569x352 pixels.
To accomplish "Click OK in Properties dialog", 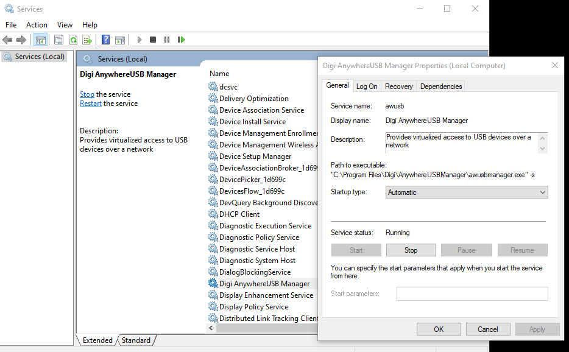I will (x=439, y=329).
